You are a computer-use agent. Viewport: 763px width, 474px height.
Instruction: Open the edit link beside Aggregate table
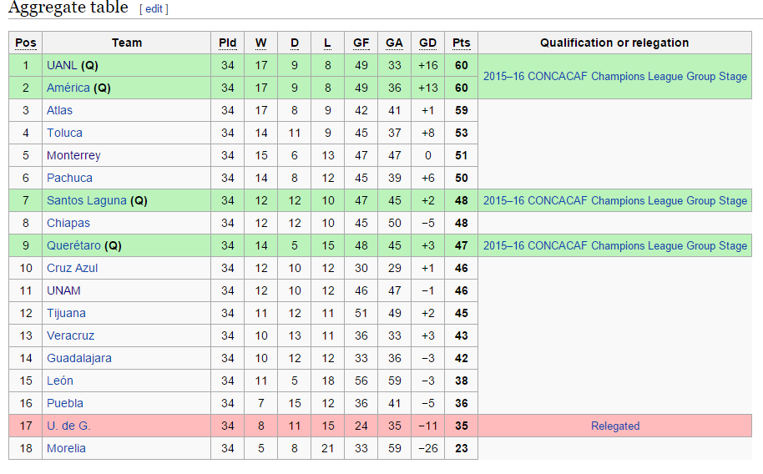154,8
